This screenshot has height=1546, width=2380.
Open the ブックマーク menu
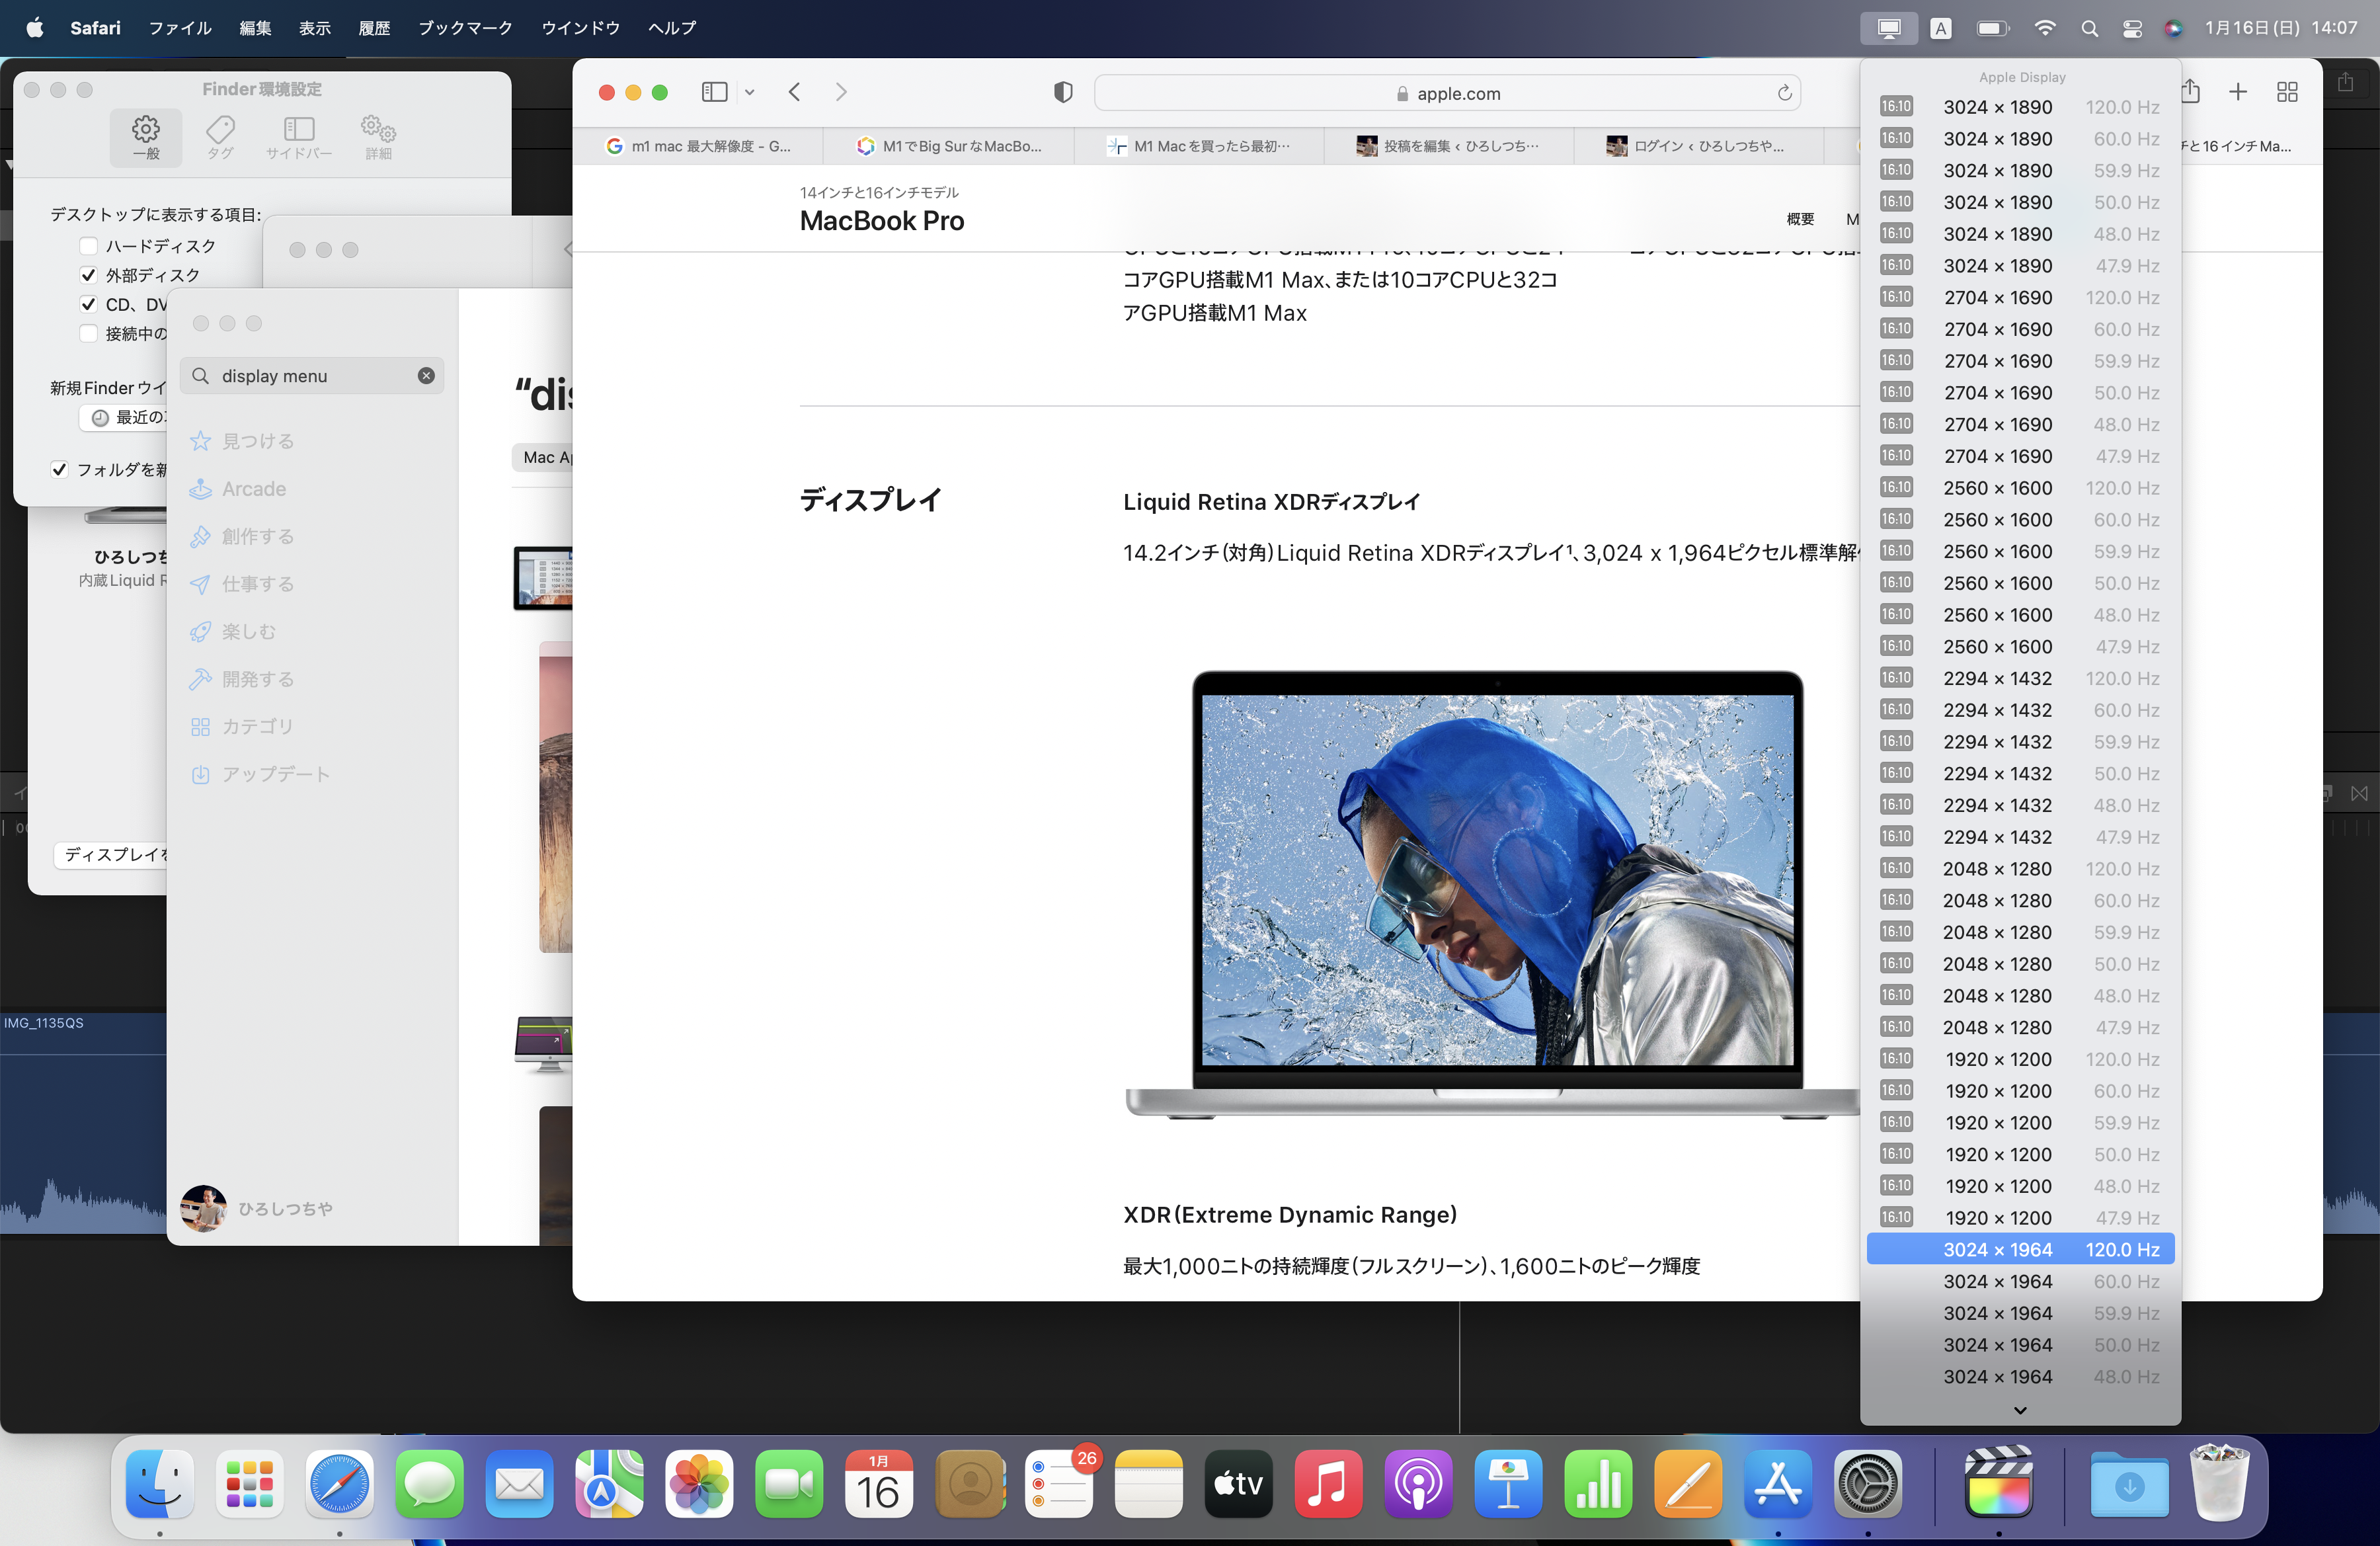[464, 27]
